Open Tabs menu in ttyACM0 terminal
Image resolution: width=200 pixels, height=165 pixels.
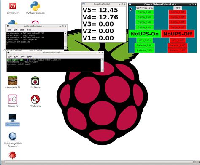(22, 30)
